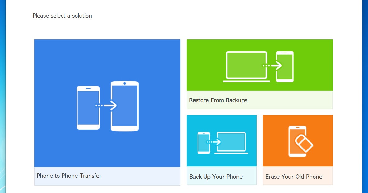Click the Erase Your Old Phone label
Image resolution: width=368 pixels, height=193 pixels.
293,176
